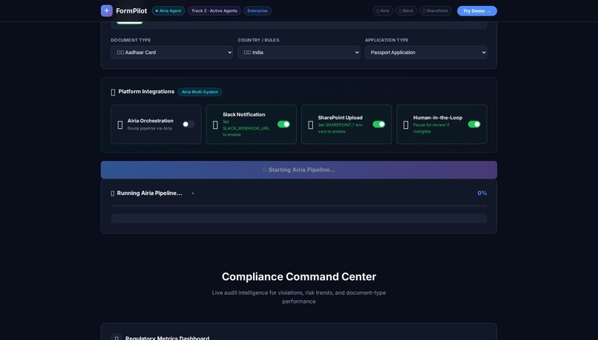Click the Live audit intelligence description text

click(x=298, y=297)
